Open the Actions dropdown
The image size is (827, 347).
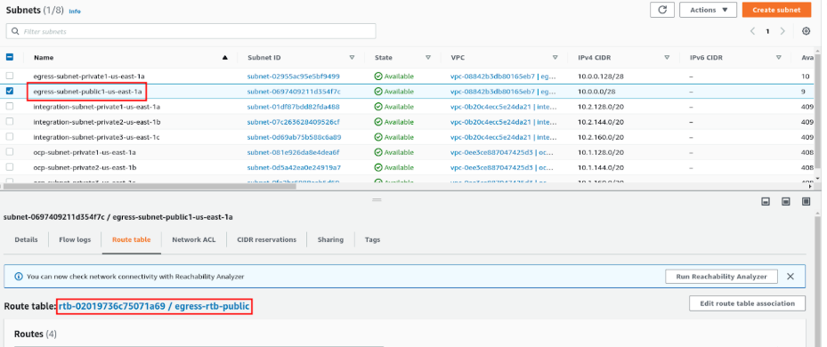click(708, 10)
